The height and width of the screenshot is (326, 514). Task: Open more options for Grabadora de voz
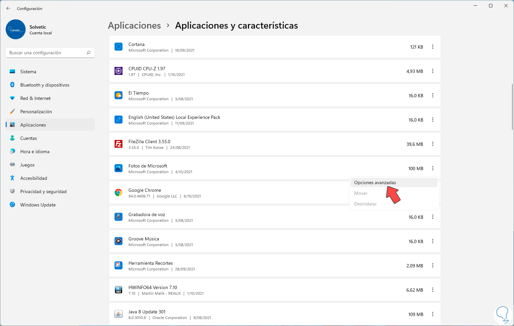coord(433,217)
